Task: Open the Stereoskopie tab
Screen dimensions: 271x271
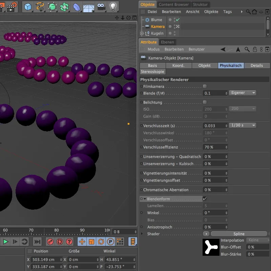Action: click(x=152, y=71)
